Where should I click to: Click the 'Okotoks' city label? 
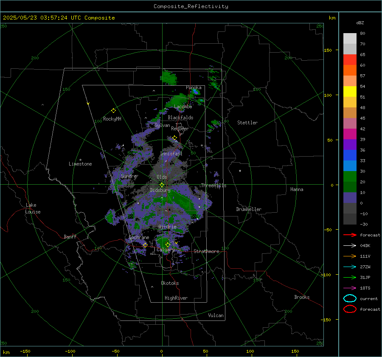tap(170, 283)
